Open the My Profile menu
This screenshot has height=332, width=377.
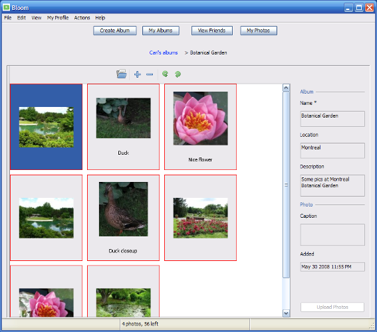[58, 18]
